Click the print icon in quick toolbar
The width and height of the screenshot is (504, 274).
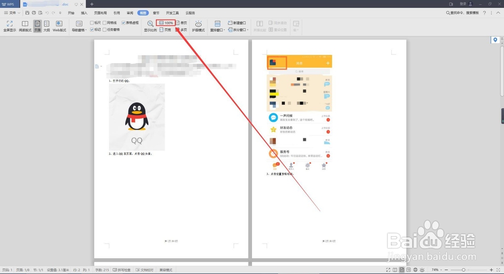point(34,13)
